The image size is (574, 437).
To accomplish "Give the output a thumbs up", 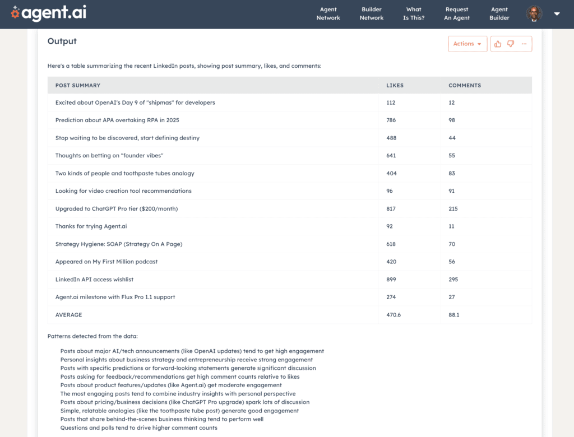I will (x=498, y=44).
